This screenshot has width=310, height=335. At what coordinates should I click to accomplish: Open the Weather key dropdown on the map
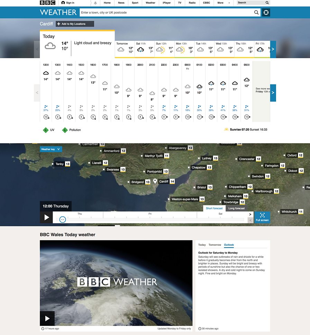pyautogui.click(x=51, y=149)
